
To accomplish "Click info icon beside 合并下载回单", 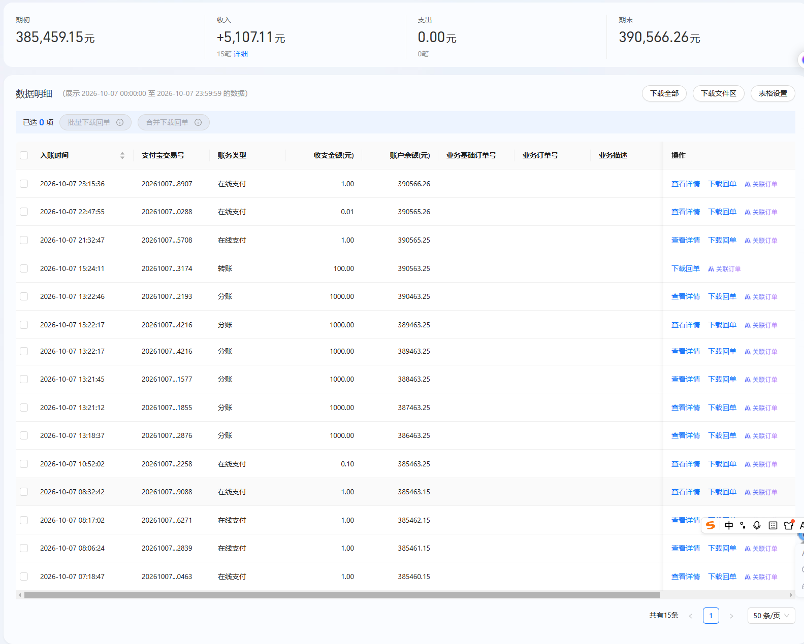I will coord(198,122).
